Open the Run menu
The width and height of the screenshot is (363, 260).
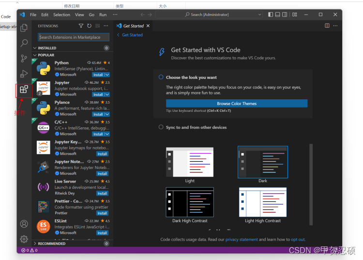[x=103, y=15]
